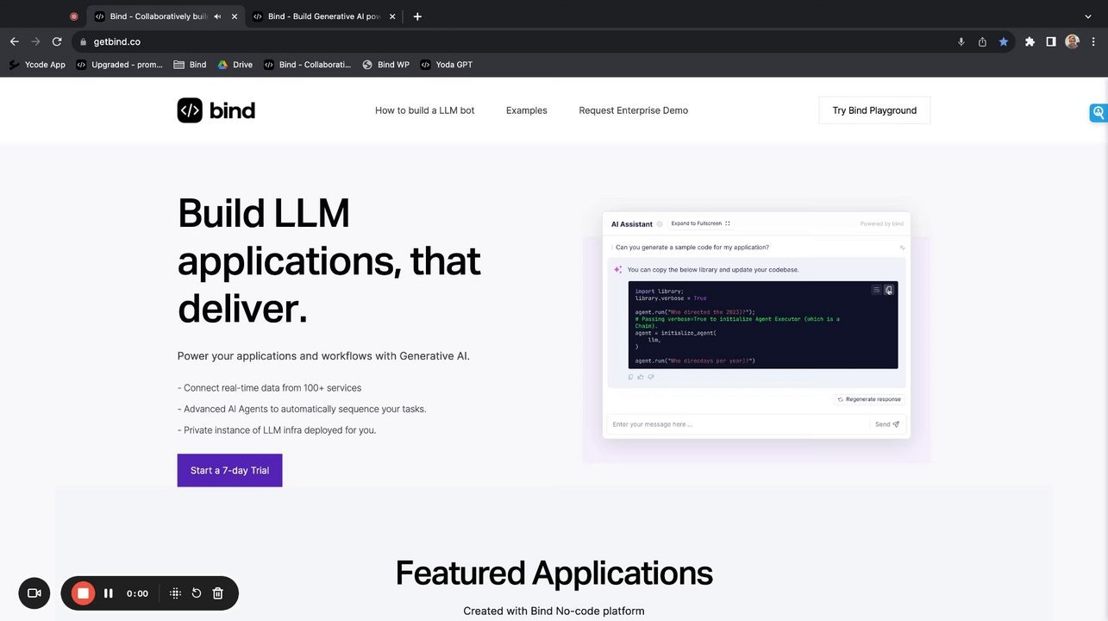Click the Try Bind Playground button
This screenshot has width=1108, height=621.
pos(874,110)
